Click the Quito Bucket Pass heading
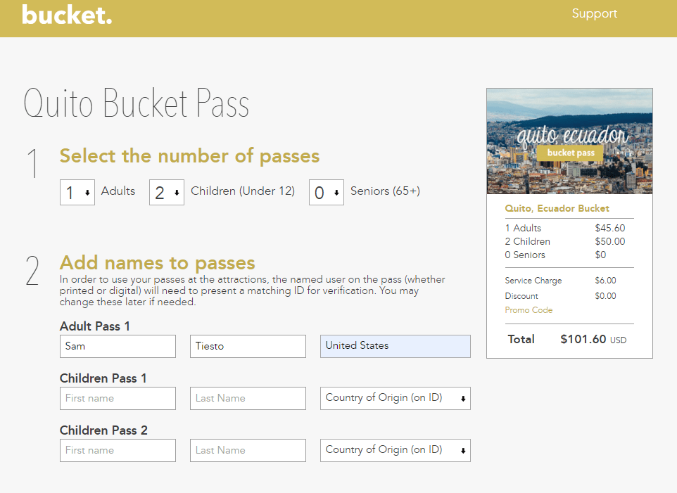The image size is (677, 493). [x=137, y=103]
